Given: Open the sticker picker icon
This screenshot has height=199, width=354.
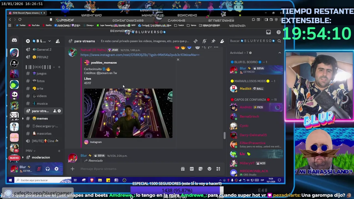Looking at the screenshot, I should click(x=201, y=169).
